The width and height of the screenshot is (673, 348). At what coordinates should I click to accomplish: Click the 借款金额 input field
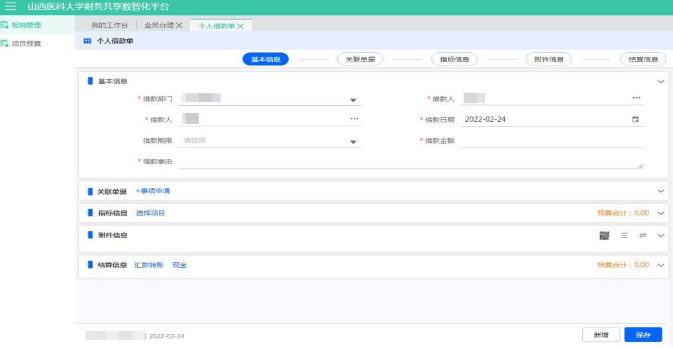(551, 140)
